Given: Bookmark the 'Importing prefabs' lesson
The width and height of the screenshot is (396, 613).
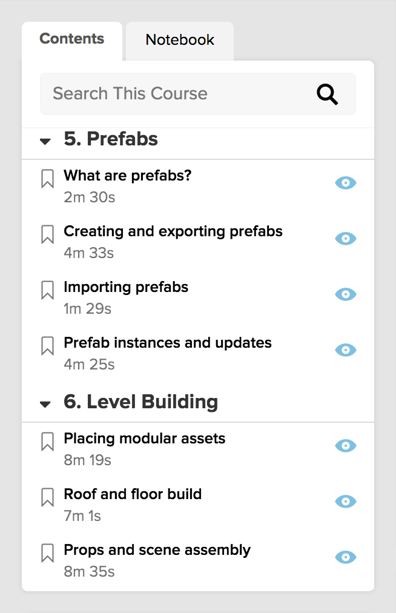Looking at the screenshot, I should [x=47, y=290].
